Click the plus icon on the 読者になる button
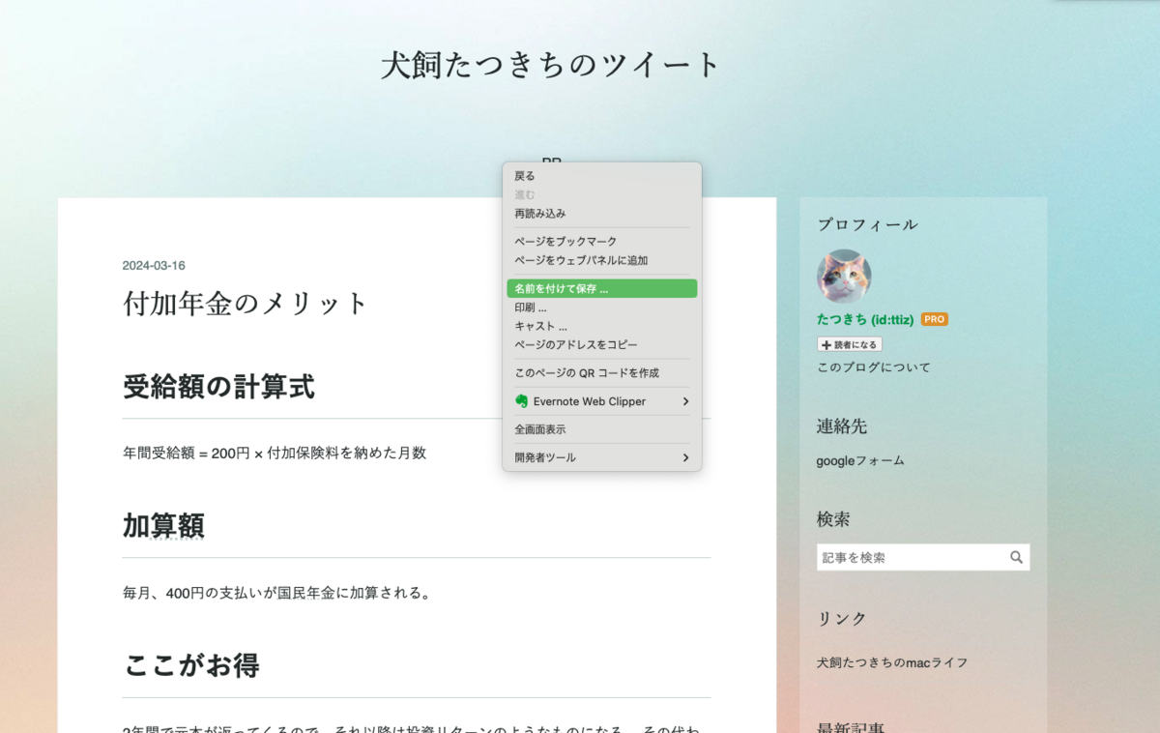Viewport: 1160px width, 733px height. point(826,344)
